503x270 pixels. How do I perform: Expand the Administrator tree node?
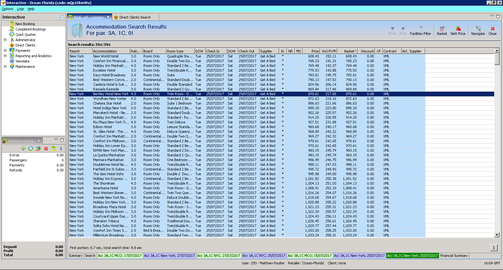point(5,40)
